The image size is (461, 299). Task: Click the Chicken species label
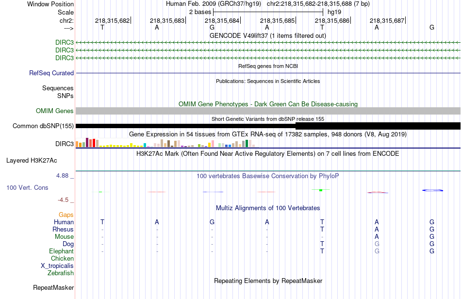(x=62, y=258)
